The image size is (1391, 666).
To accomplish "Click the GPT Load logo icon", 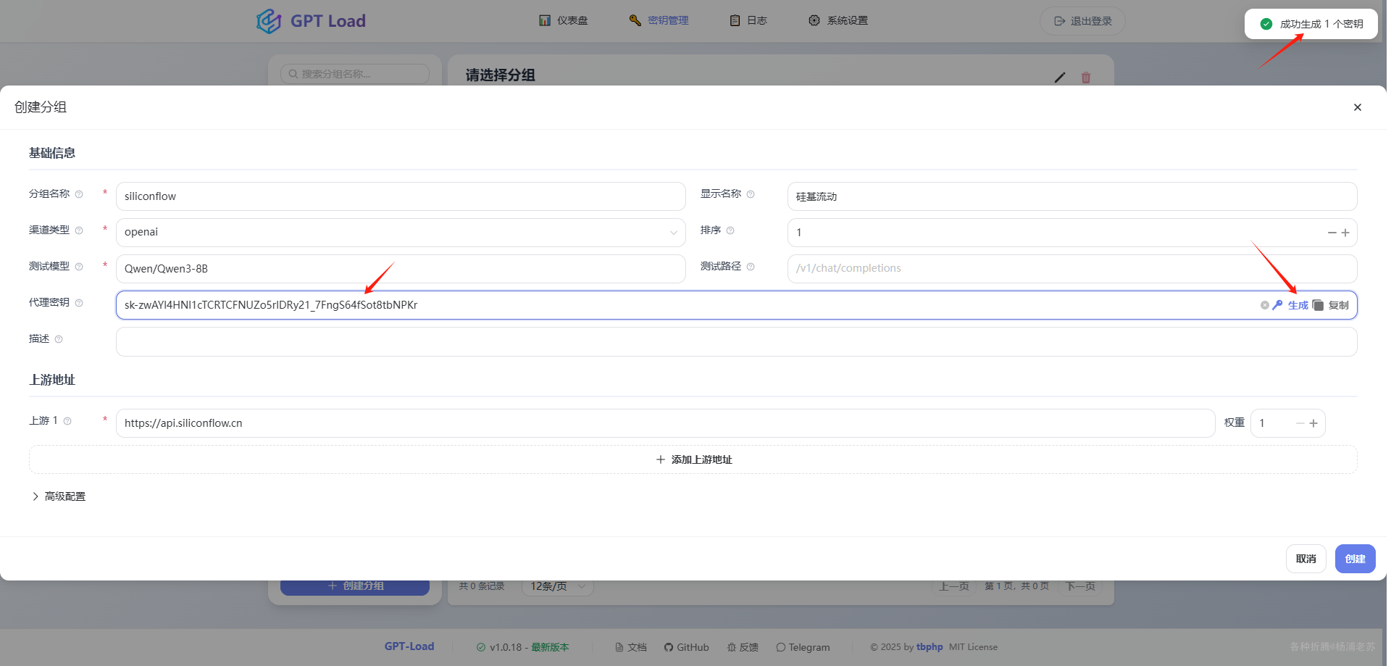I will [x=268, y=20].
